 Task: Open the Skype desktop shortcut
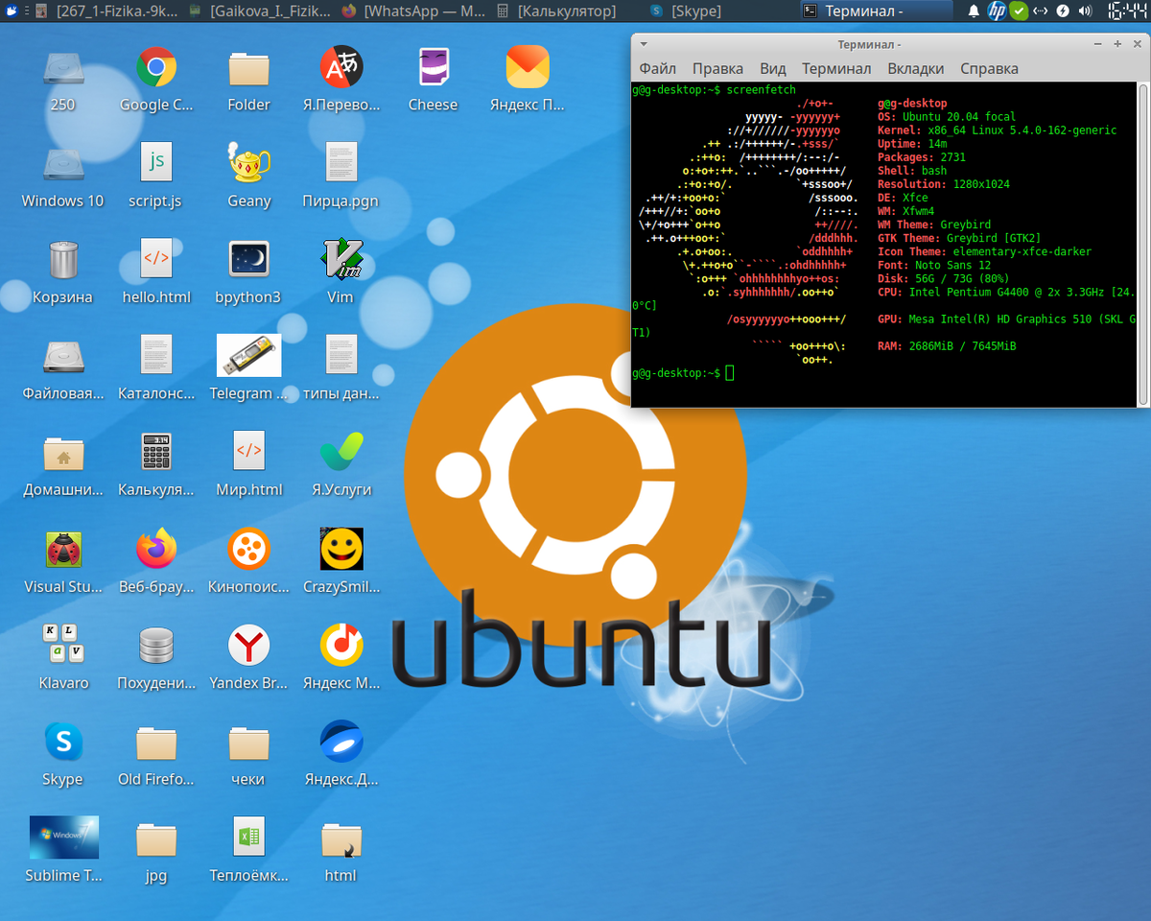(63, 742)
